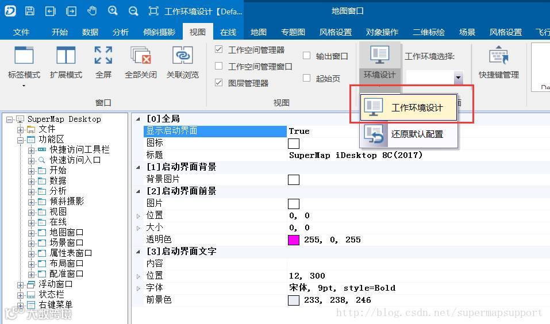The height and width of the screenshot is (324, 550).
Task: Expand the 快捷访问工具栏 tree node
Action: coord(31,150)
